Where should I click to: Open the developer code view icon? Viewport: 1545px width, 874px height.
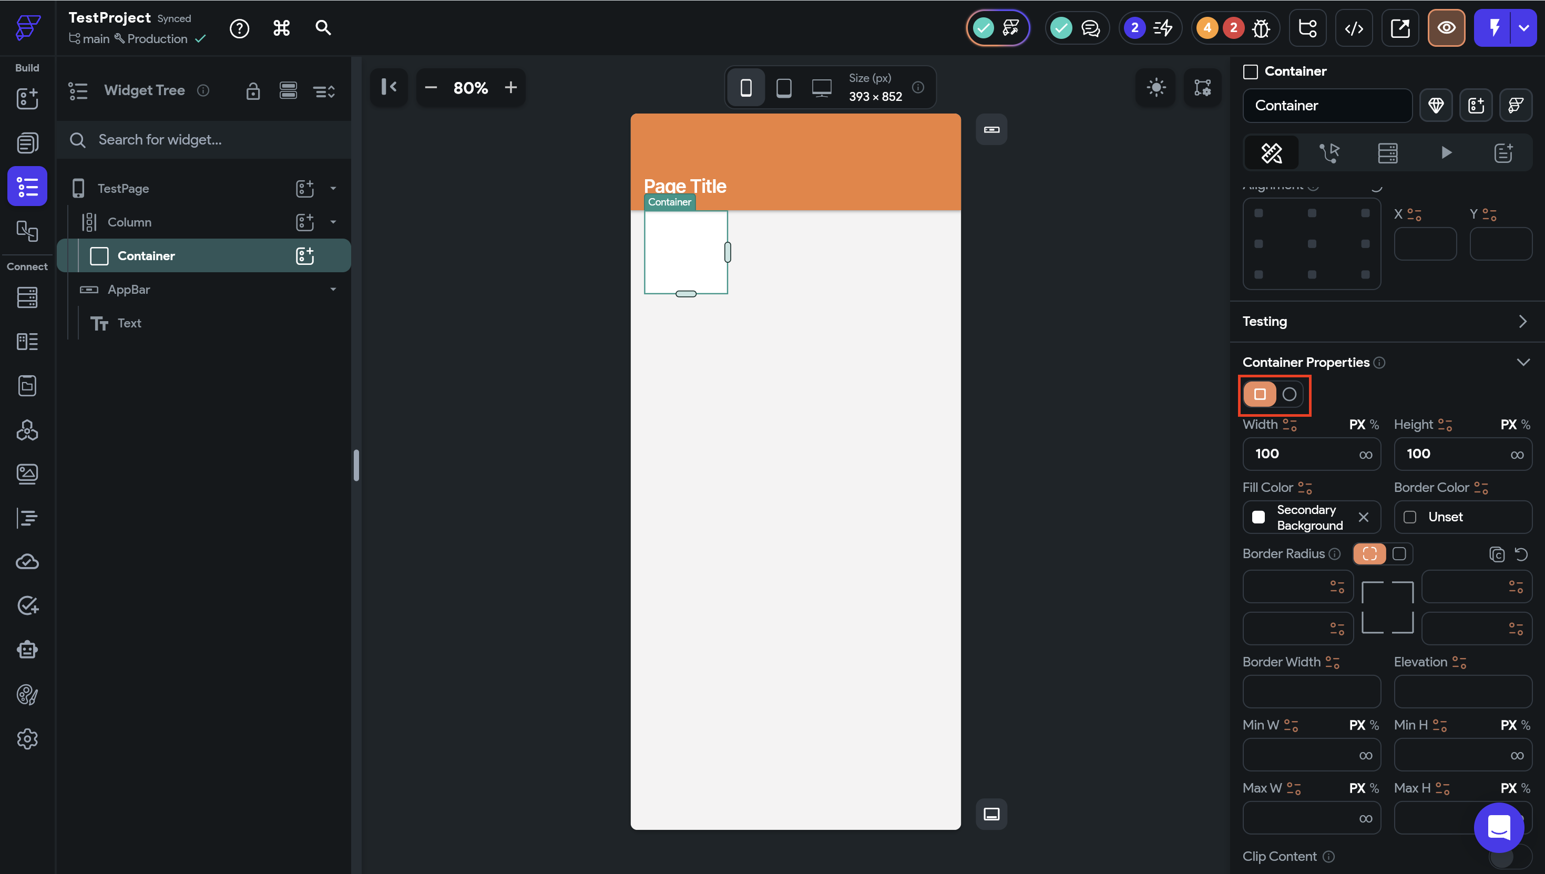click(1354, 28)
